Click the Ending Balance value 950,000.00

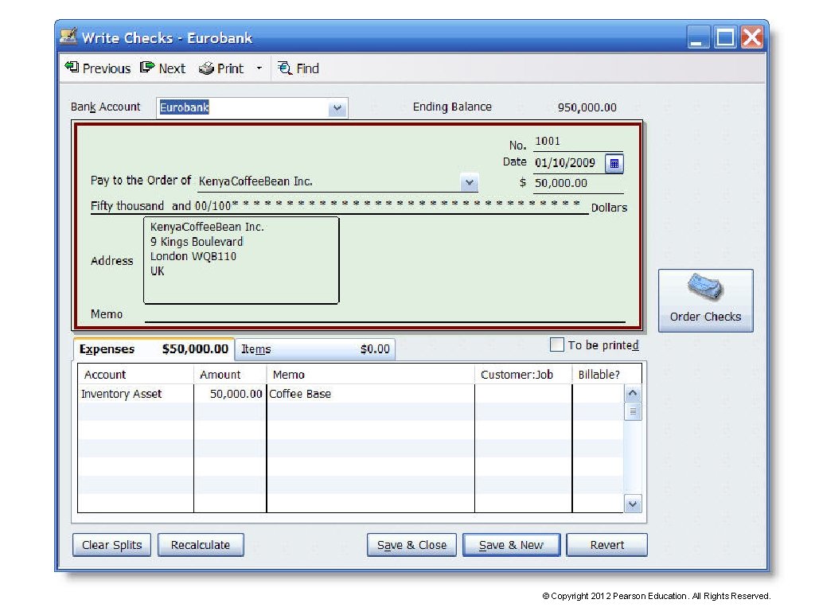[x=587, y=107]
